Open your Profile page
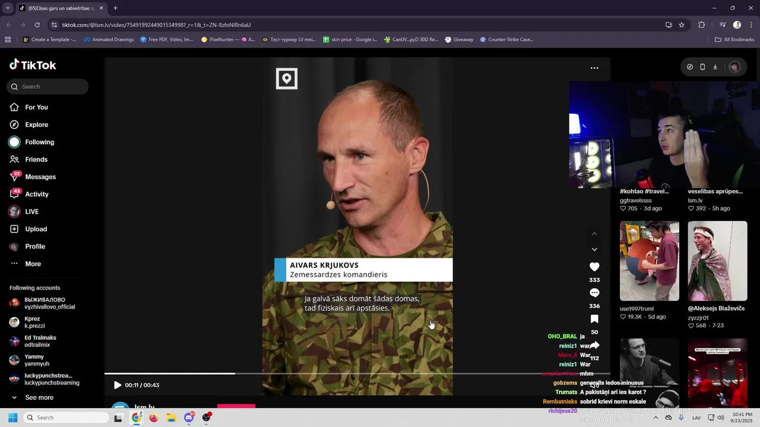This screenshot has width=760, height=427. pyautogui.click(x=35, y=247)
